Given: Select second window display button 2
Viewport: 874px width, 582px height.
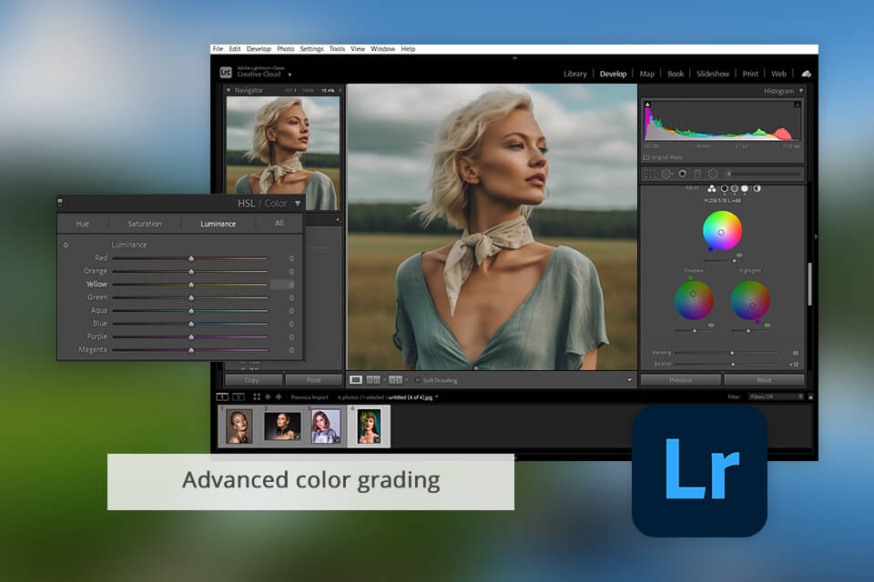Looking at the screenshot, I should click(x=239, y=397).
